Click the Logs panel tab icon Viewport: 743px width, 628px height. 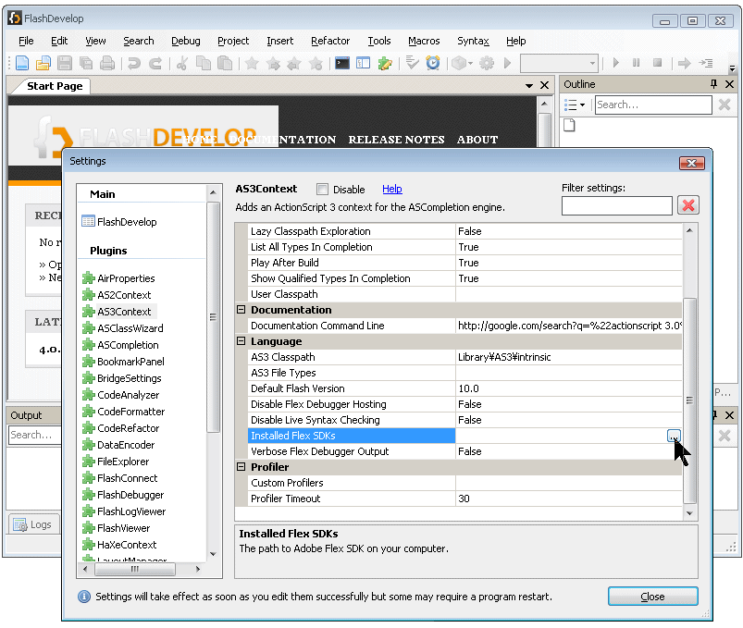pos(20,524)
